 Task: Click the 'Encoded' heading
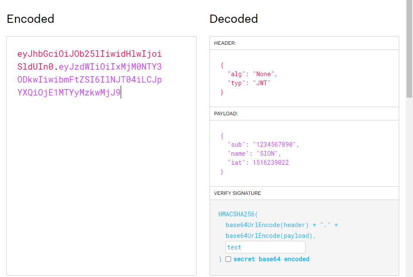pyautogui.click(x=31, y=19)
